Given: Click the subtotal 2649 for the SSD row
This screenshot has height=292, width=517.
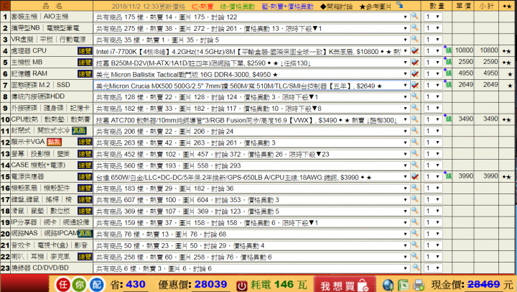Looking at the screenshot, I should click(490, 85).
